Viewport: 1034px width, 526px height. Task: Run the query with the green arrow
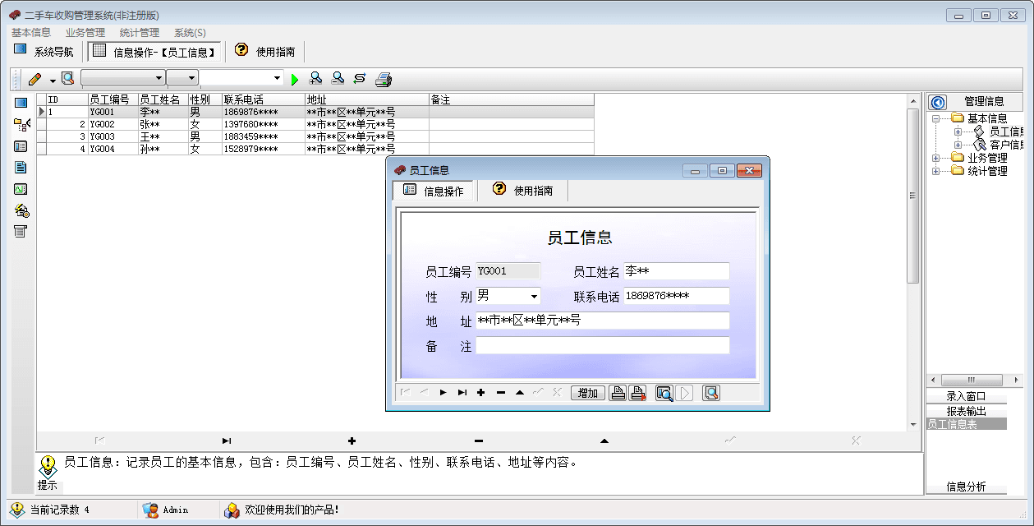tap(295, 79)
